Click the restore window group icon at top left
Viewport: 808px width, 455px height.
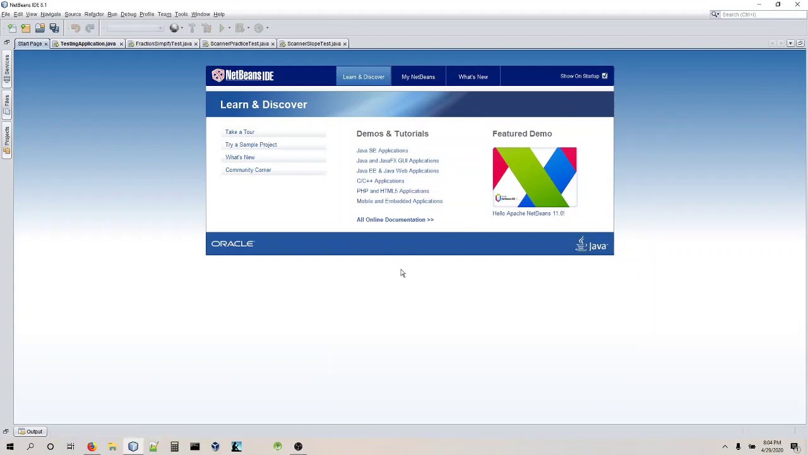click(x=6, y=43)
